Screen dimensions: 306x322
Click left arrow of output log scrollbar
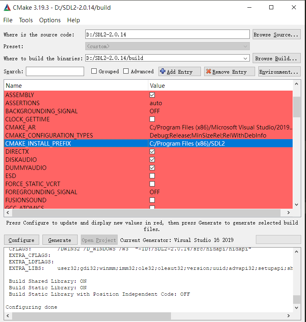[x=8, y=316]
